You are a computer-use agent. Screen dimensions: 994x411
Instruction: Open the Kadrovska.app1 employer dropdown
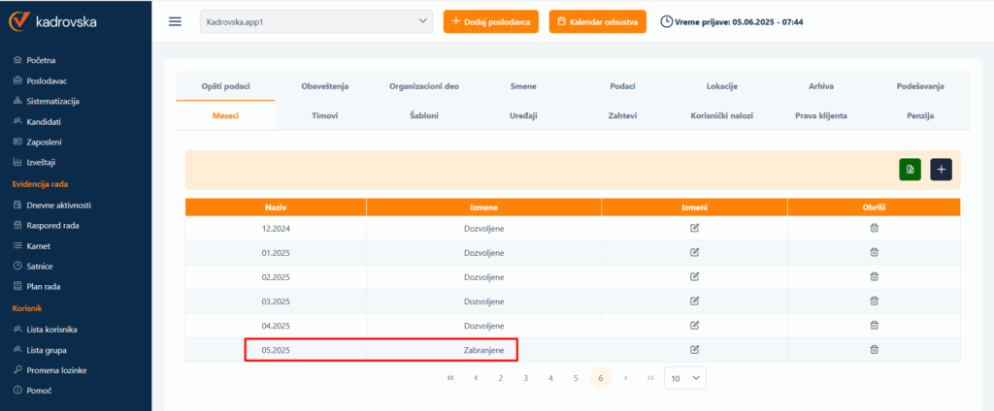pos(315,21)
